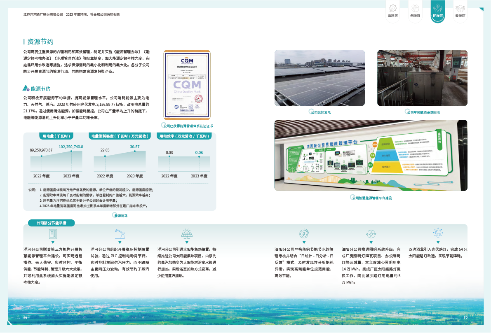Click the light bulb icon

click(437, 233)
